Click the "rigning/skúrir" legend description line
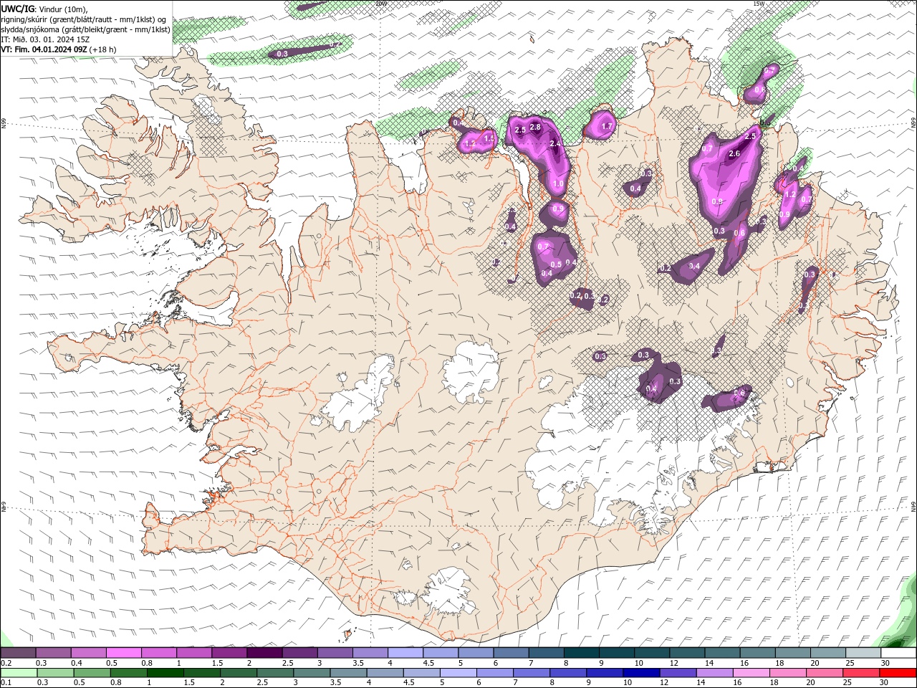 pyautogui.click(x=84, y=19)
